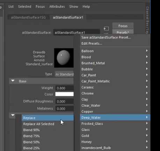Screen dimensions: 160x151
Task: Open the List menu
Action: click(x=11, y=7)
